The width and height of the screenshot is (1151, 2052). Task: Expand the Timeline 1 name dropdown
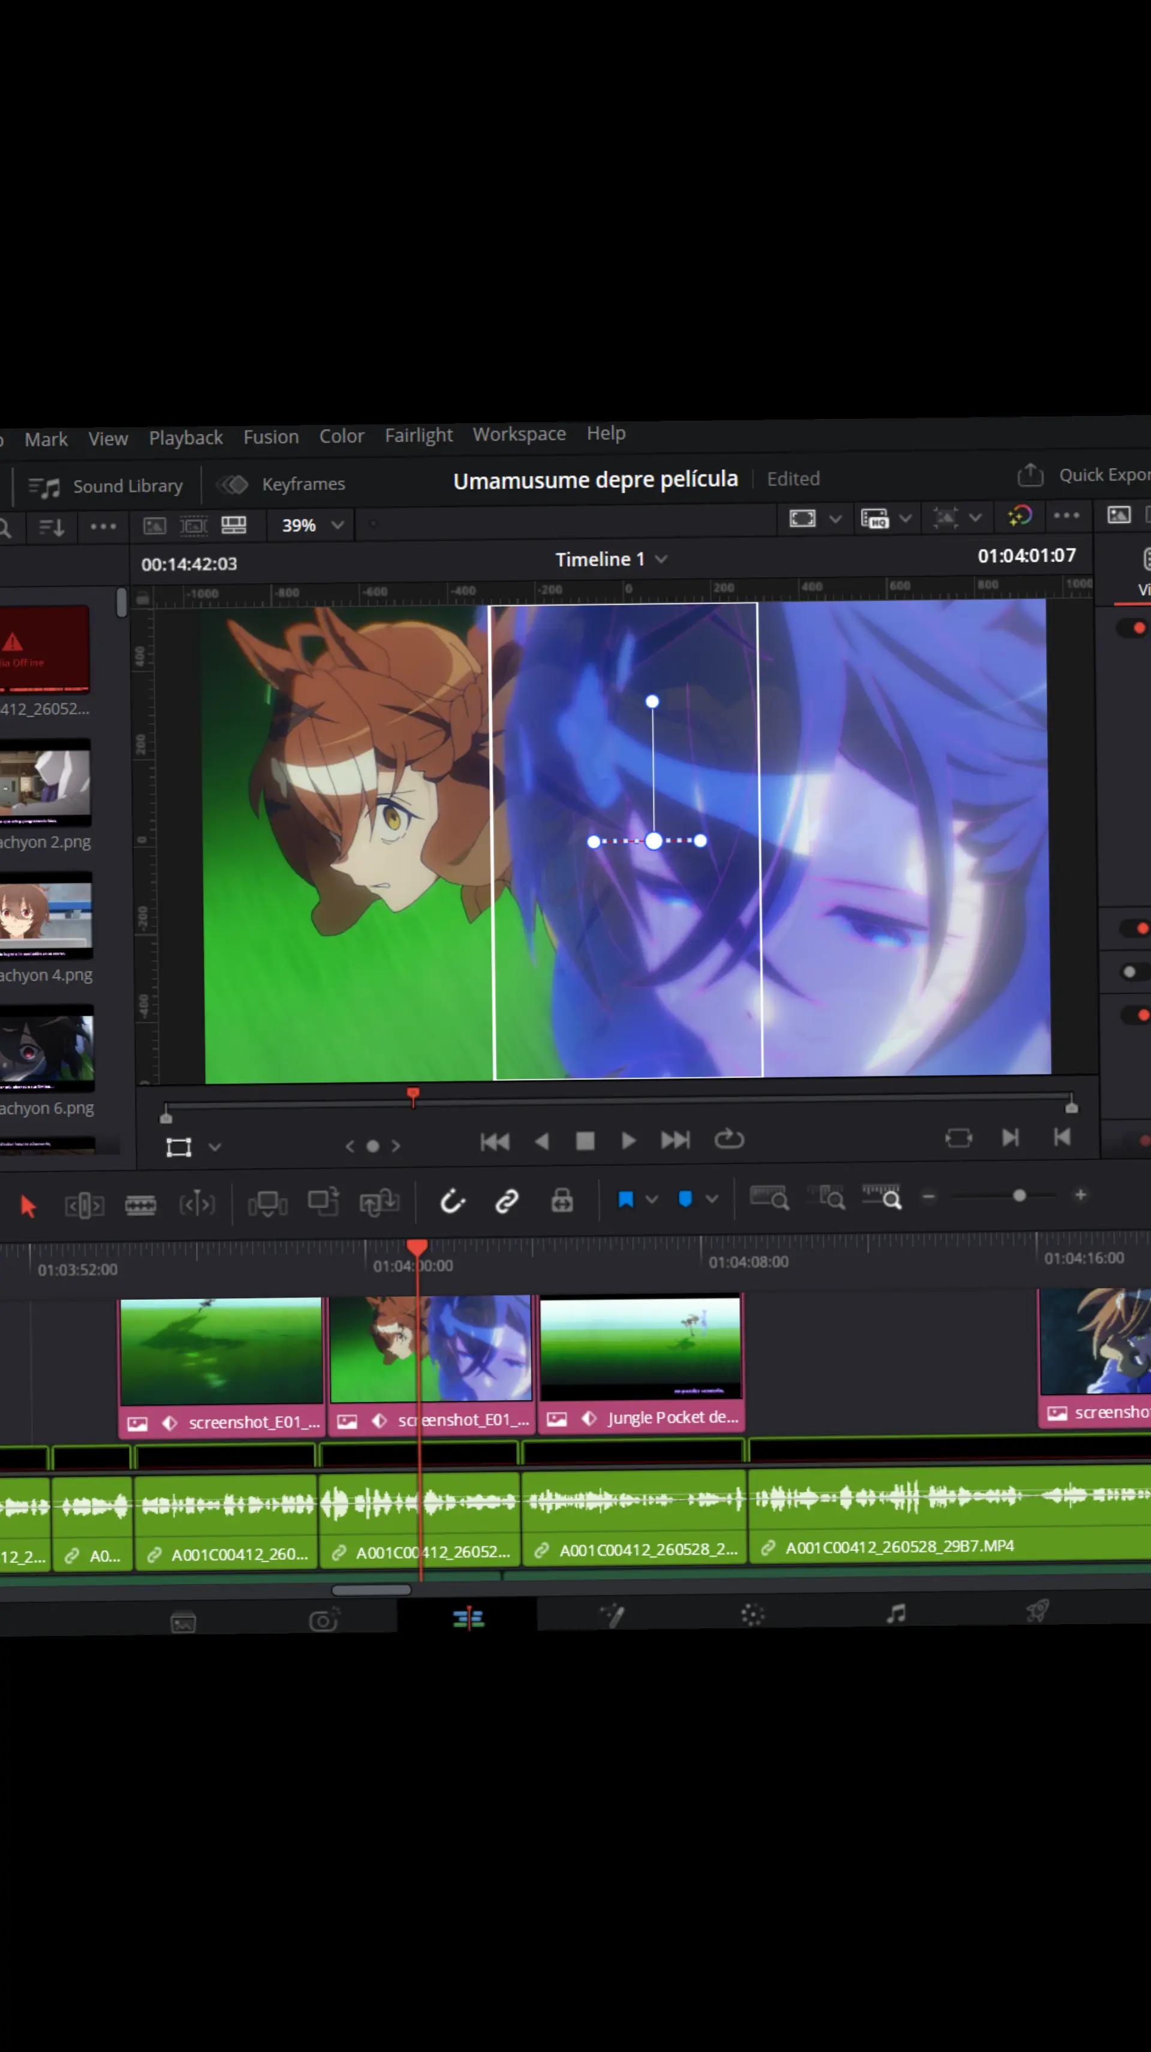(x=661, y=559)
